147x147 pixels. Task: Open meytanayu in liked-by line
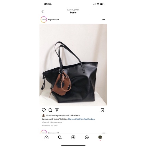coord(60,115)
